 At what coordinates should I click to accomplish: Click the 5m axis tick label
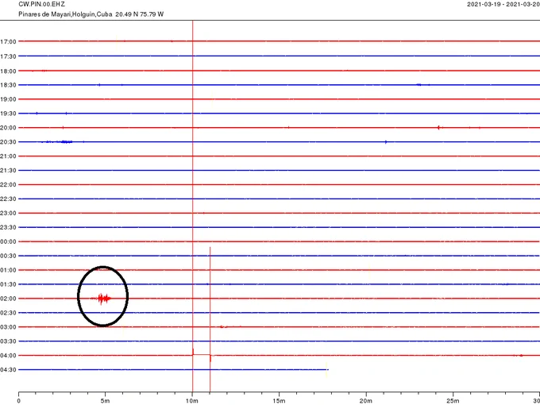click(105, 401)
